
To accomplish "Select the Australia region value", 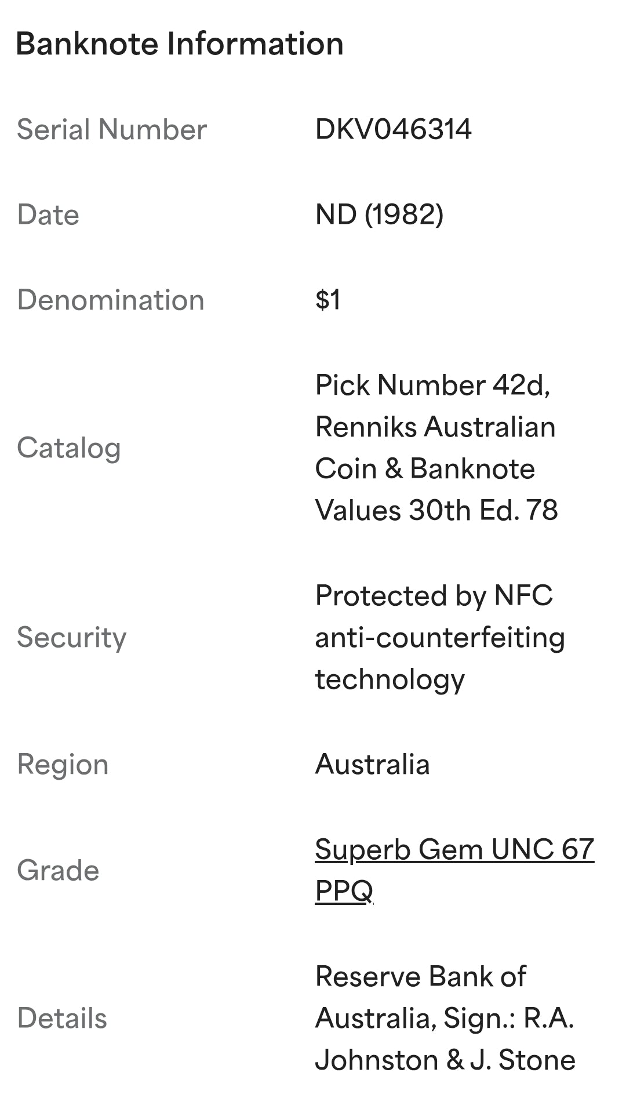I will (x=372, y=764).
